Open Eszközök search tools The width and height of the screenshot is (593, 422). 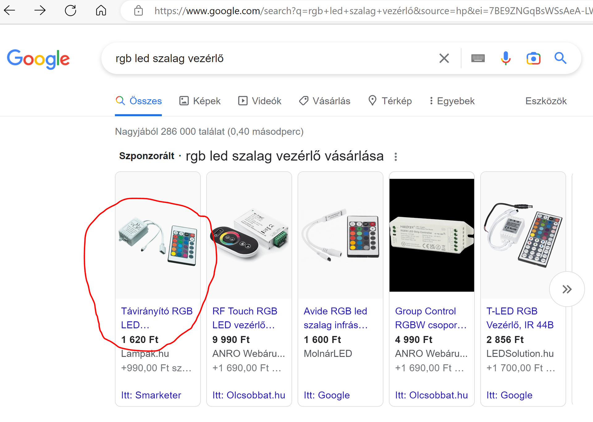click(x=546, y=101)
